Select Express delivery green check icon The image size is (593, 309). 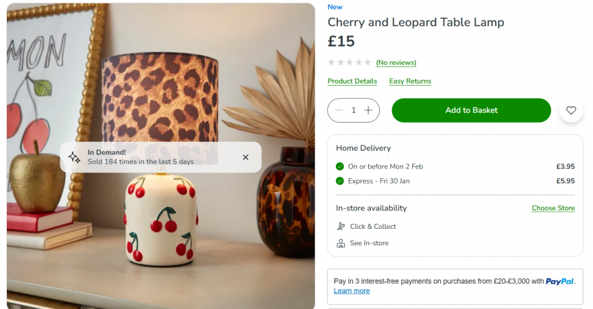340,182
